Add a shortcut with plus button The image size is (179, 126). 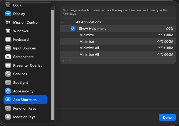[x=63, y=61]
